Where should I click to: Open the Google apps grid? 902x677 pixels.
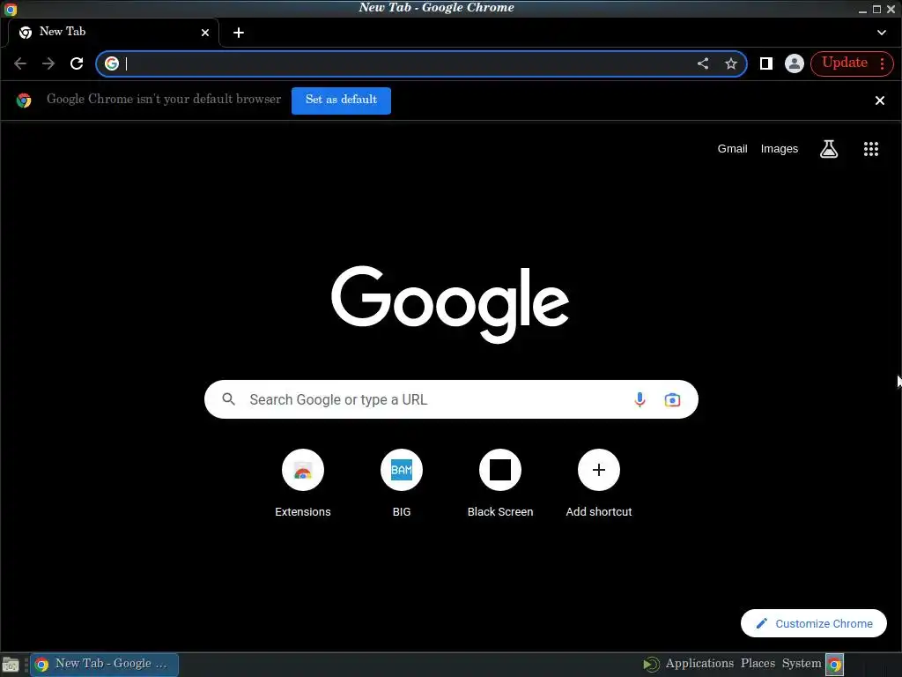[870, 149]
